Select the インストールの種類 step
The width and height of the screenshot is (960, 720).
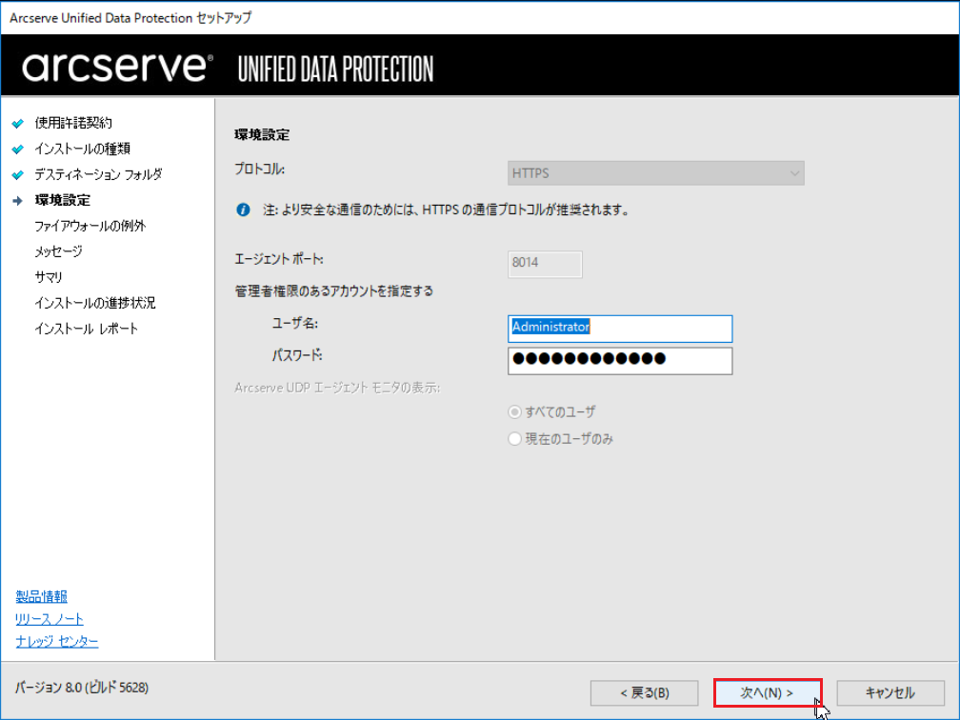[x=83, y=149]
